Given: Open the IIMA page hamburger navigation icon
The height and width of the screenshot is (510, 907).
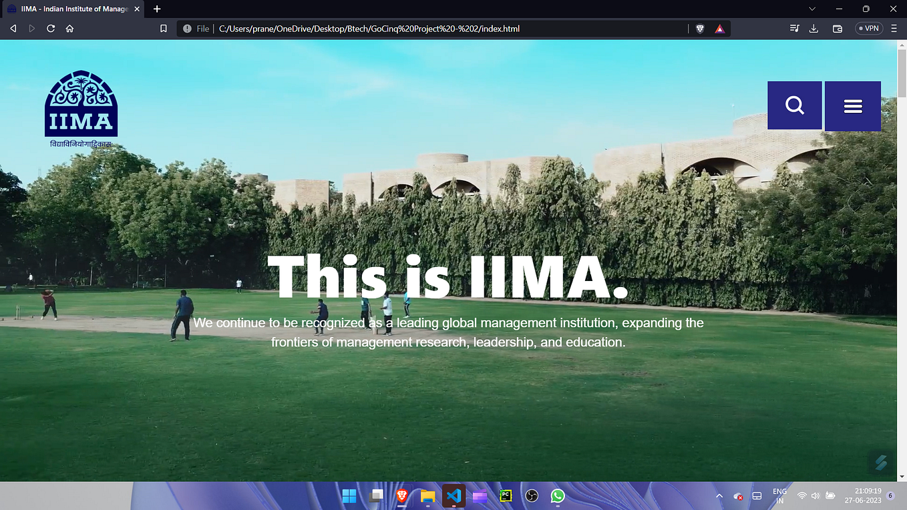Looking at the screenshot, I should pyautogui.click(x=853, y=105).
